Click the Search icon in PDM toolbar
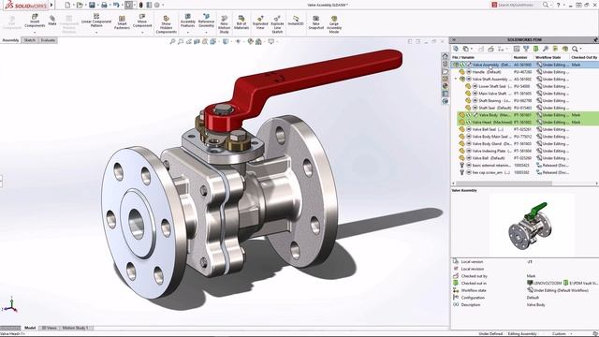599x337 pixels. 575,49
